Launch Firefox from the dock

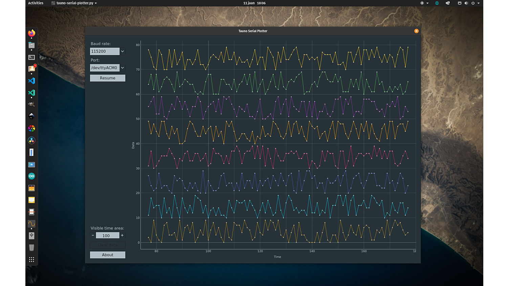point(31,33)
